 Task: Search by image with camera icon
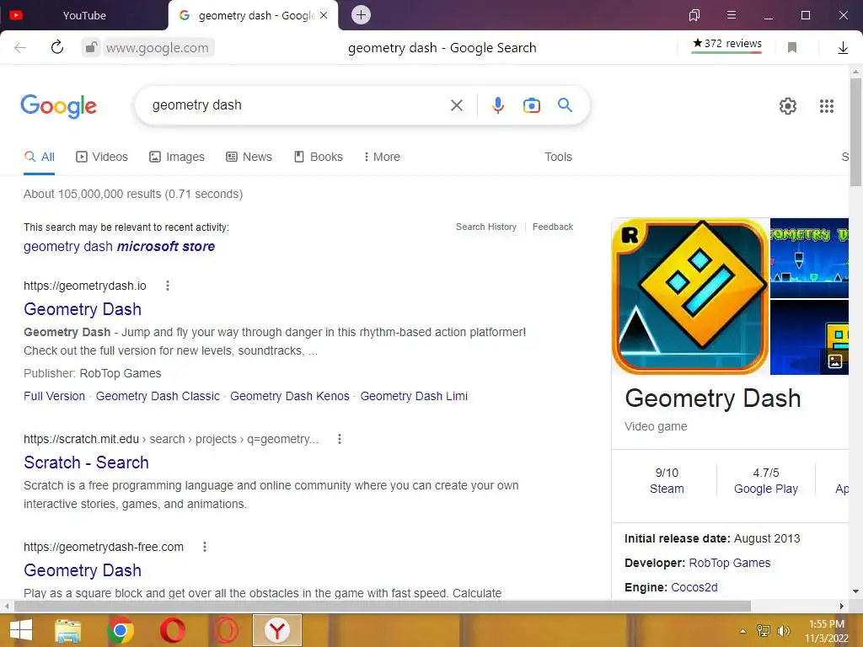tap(531, 105)
